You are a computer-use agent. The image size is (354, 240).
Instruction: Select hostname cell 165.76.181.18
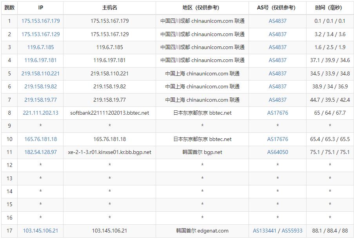pyautogui.click(x=109, y=139)
